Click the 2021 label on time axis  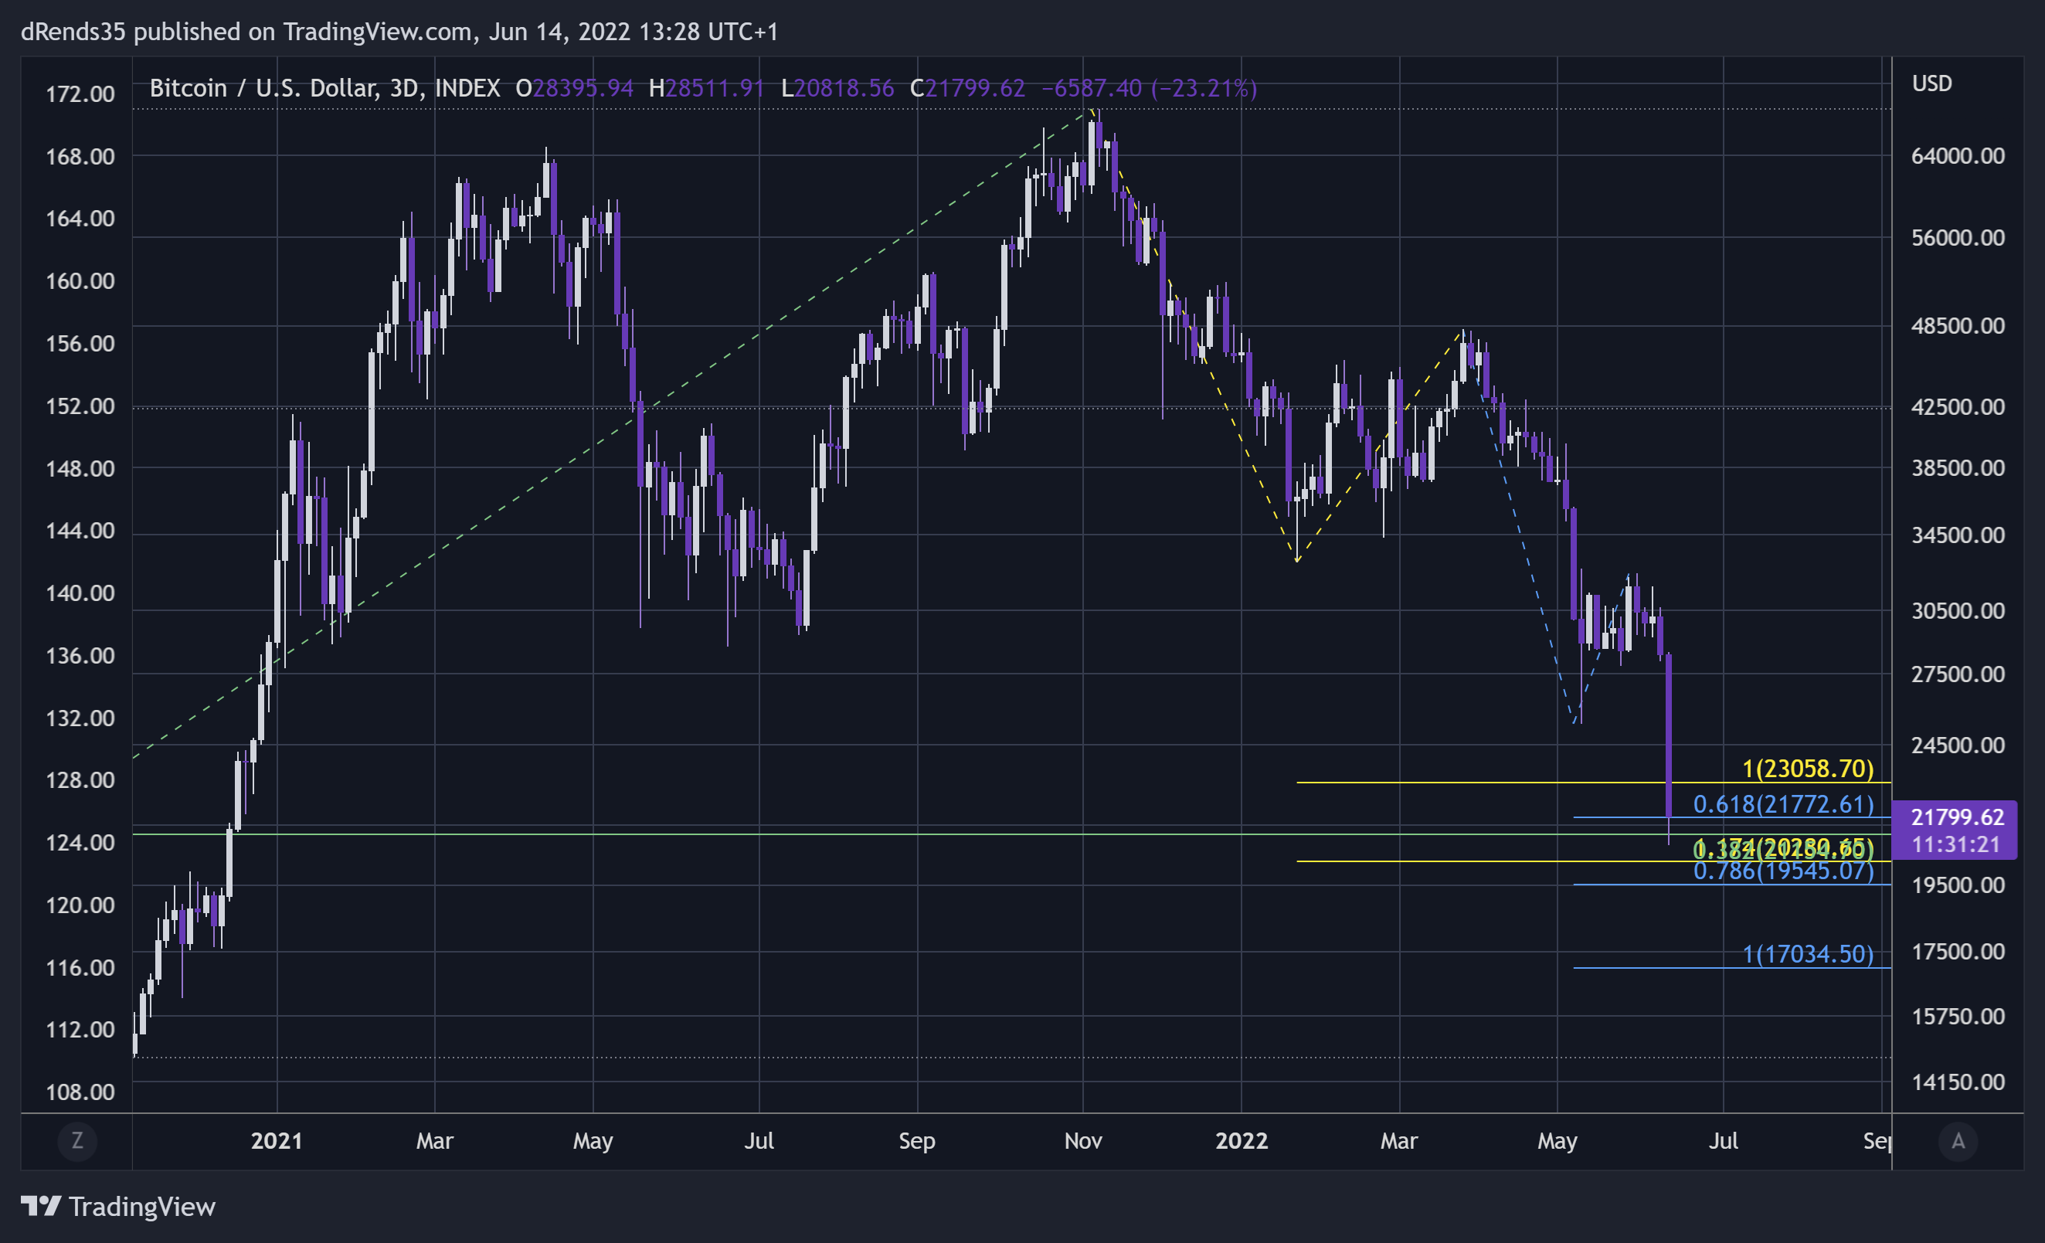click(x=277, y=1141)
